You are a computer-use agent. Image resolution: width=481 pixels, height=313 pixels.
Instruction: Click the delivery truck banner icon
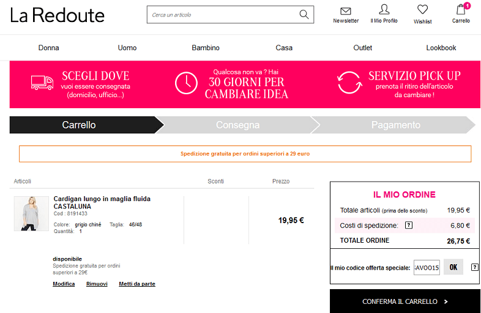pos(42,83)
